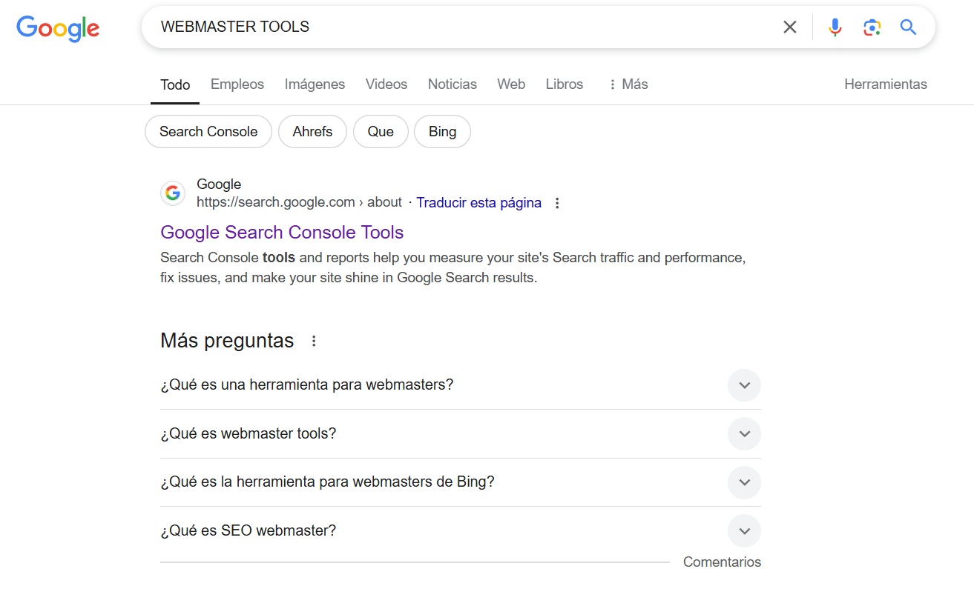Select the Bing suggestion chip
This screenshot has height=606, width=974.
point(442,132)
